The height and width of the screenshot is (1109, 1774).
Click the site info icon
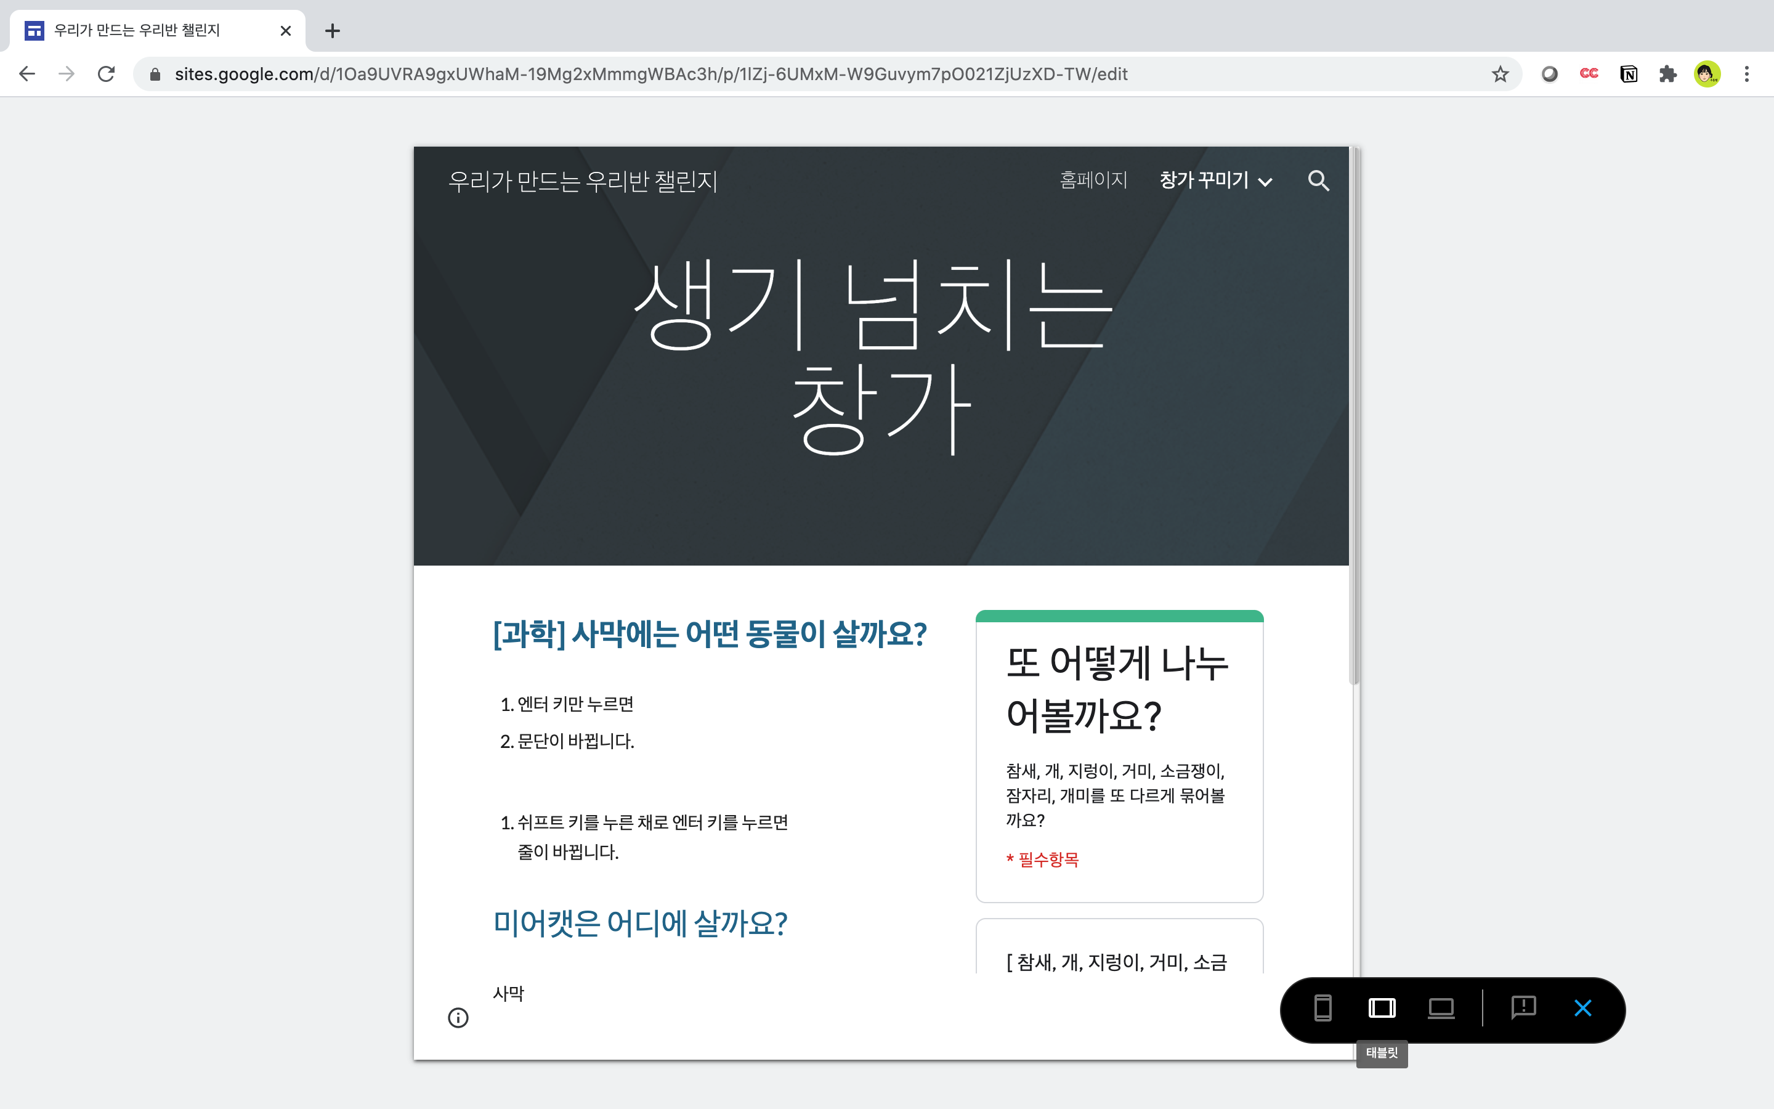click(458, 1018)
